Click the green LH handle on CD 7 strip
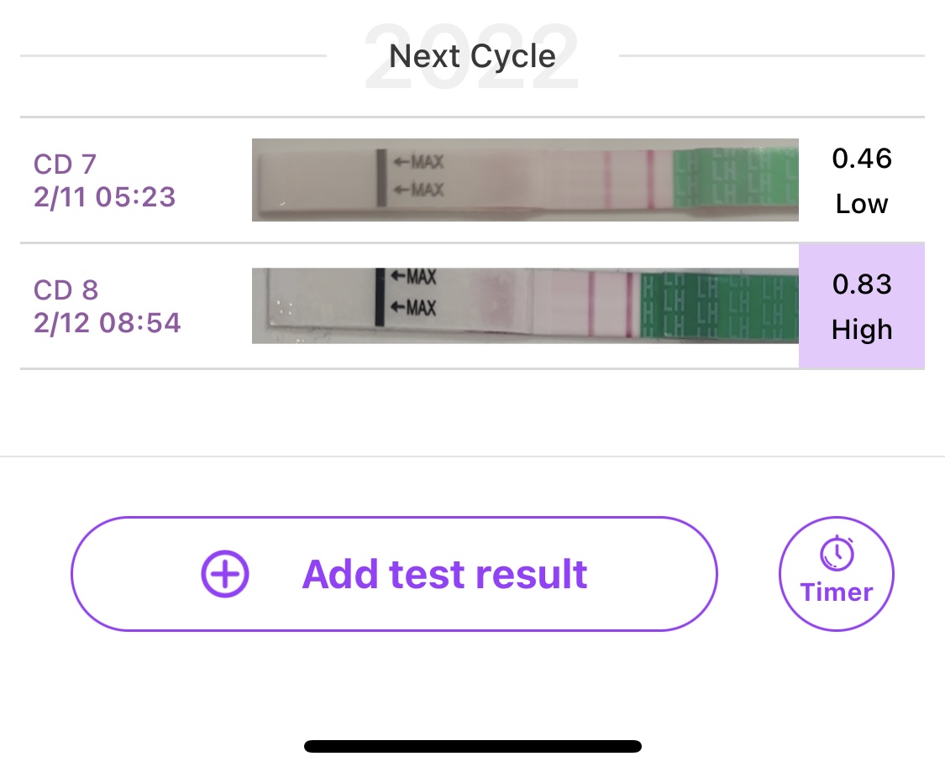 click(x=736, y=180)
